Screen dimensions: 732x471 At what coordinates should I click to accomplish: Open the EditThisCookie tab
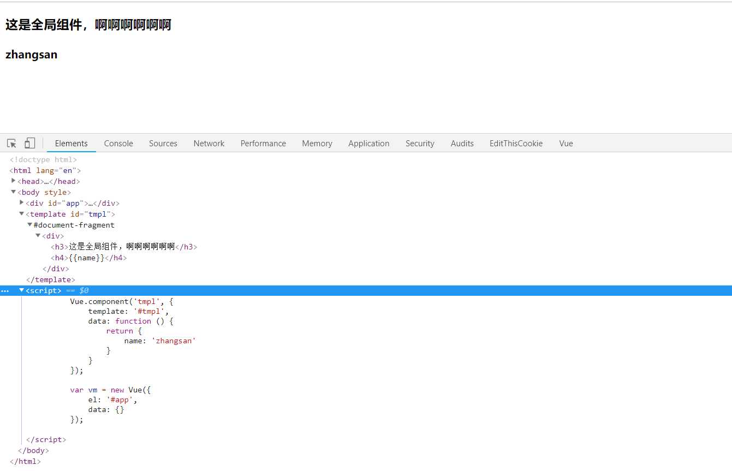516,144
